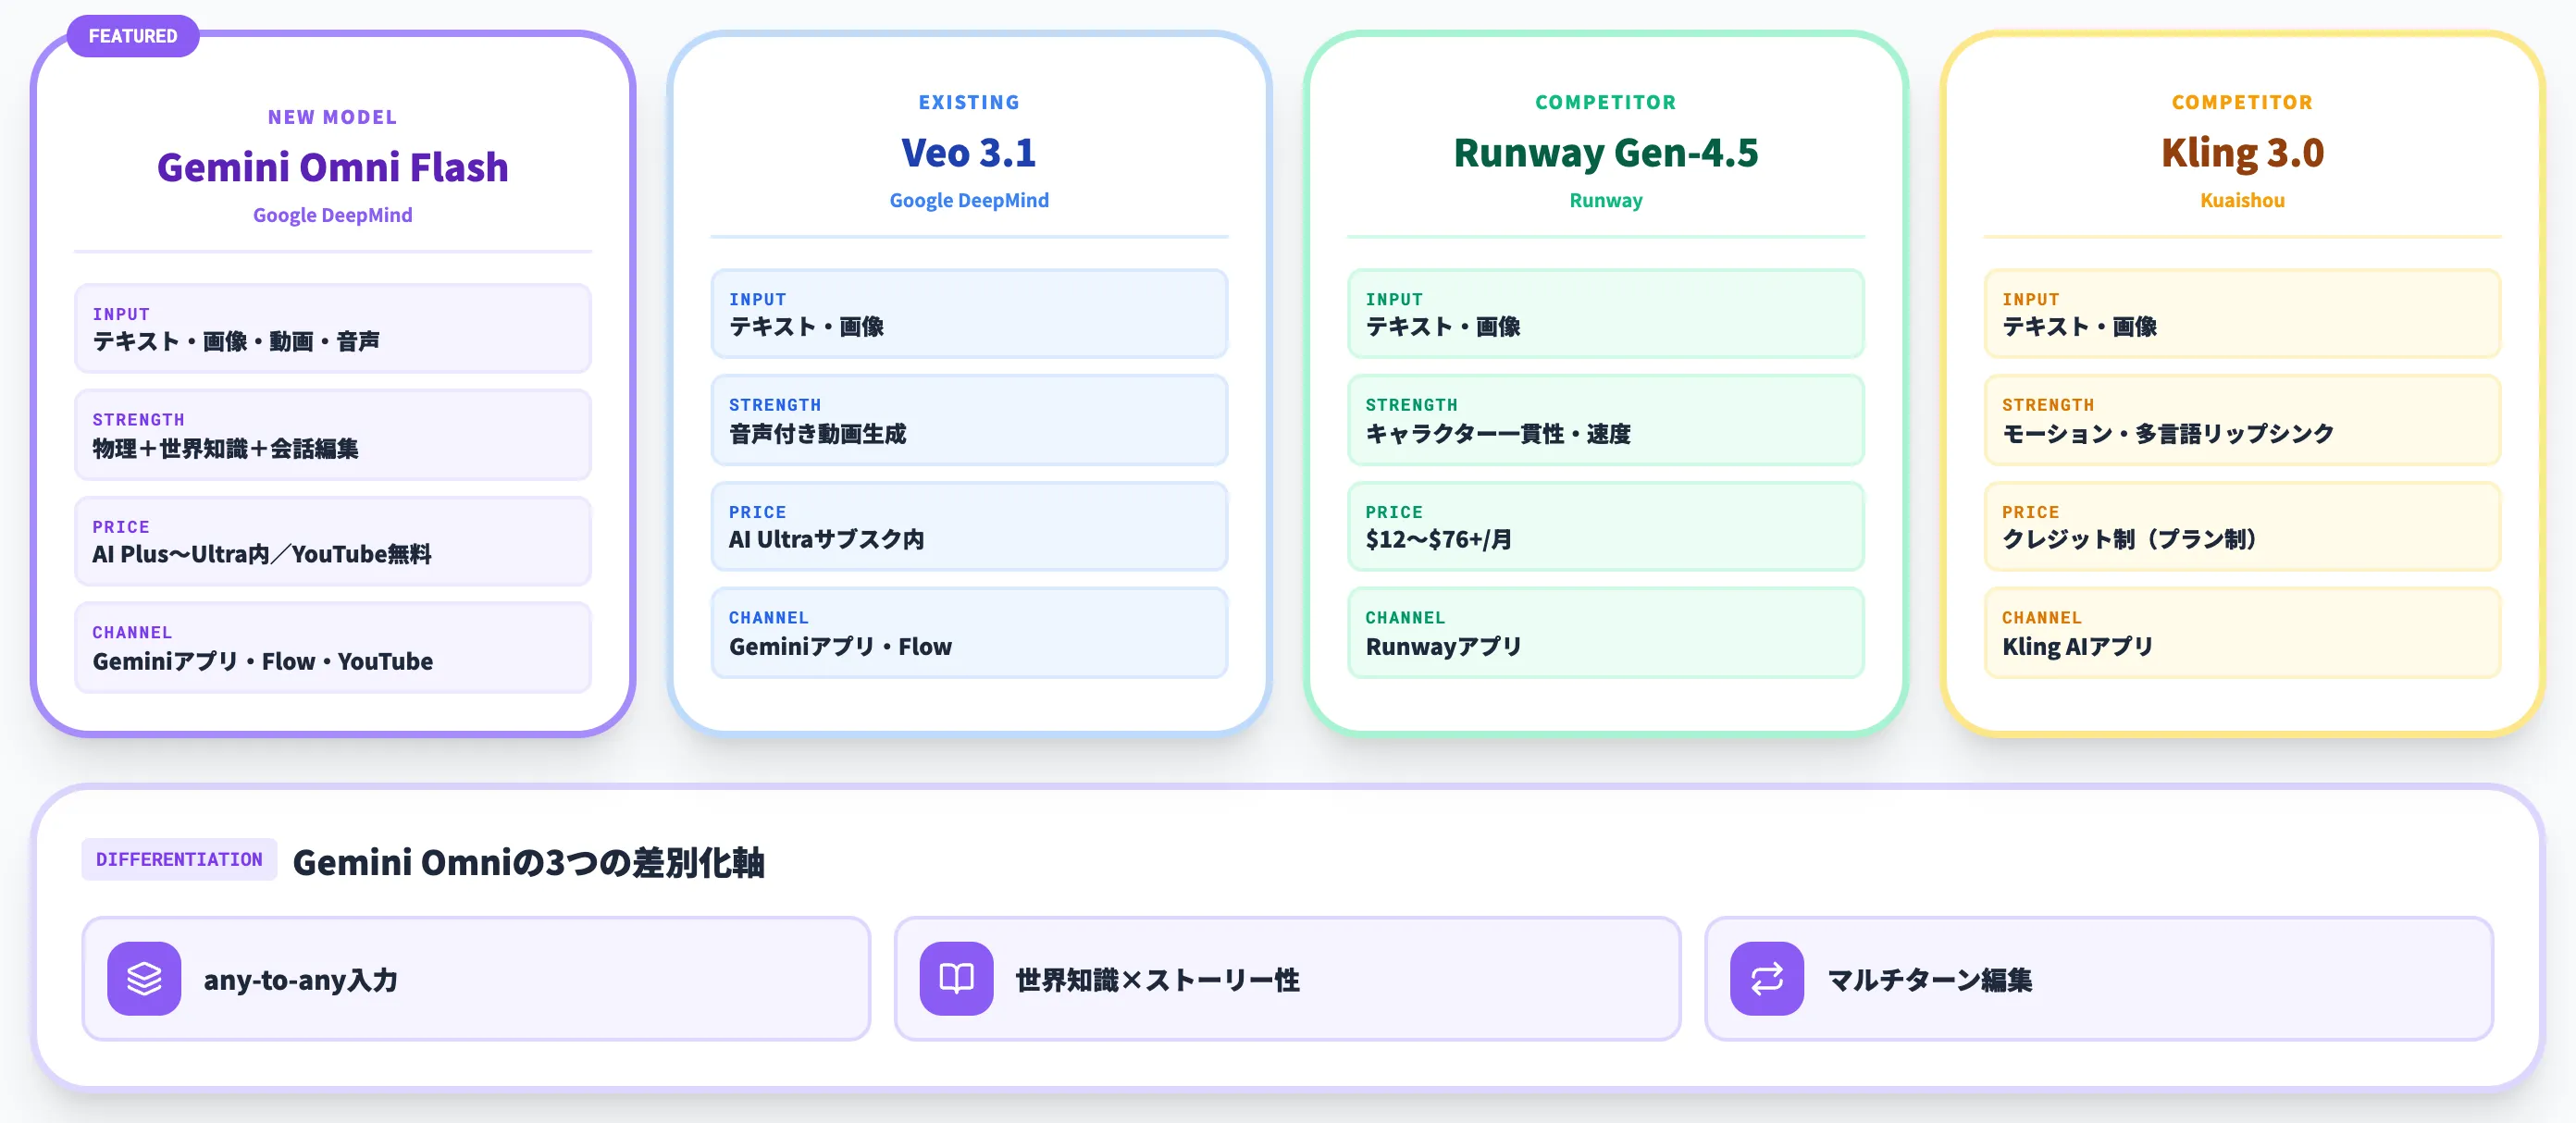Image resolution: width=2576 pixels, height=1123 pixels.
Task: Click AI Ultraサブスク内 price row
Action: [x=969, y=526]
